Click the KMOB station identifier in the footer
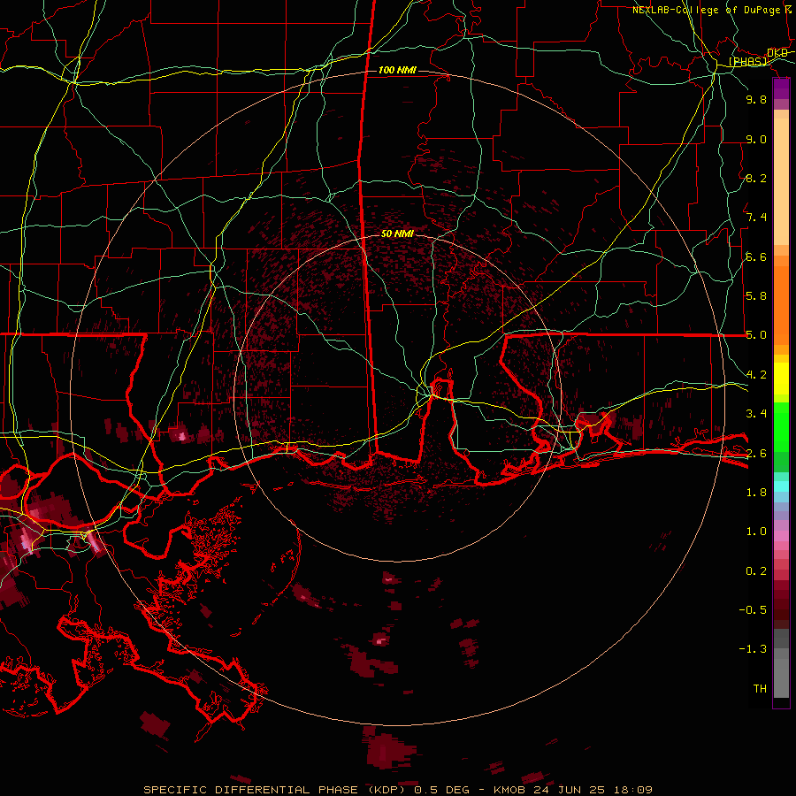This screenshot has width=796, height=796. pyautogui.click(x=510, y=790)
